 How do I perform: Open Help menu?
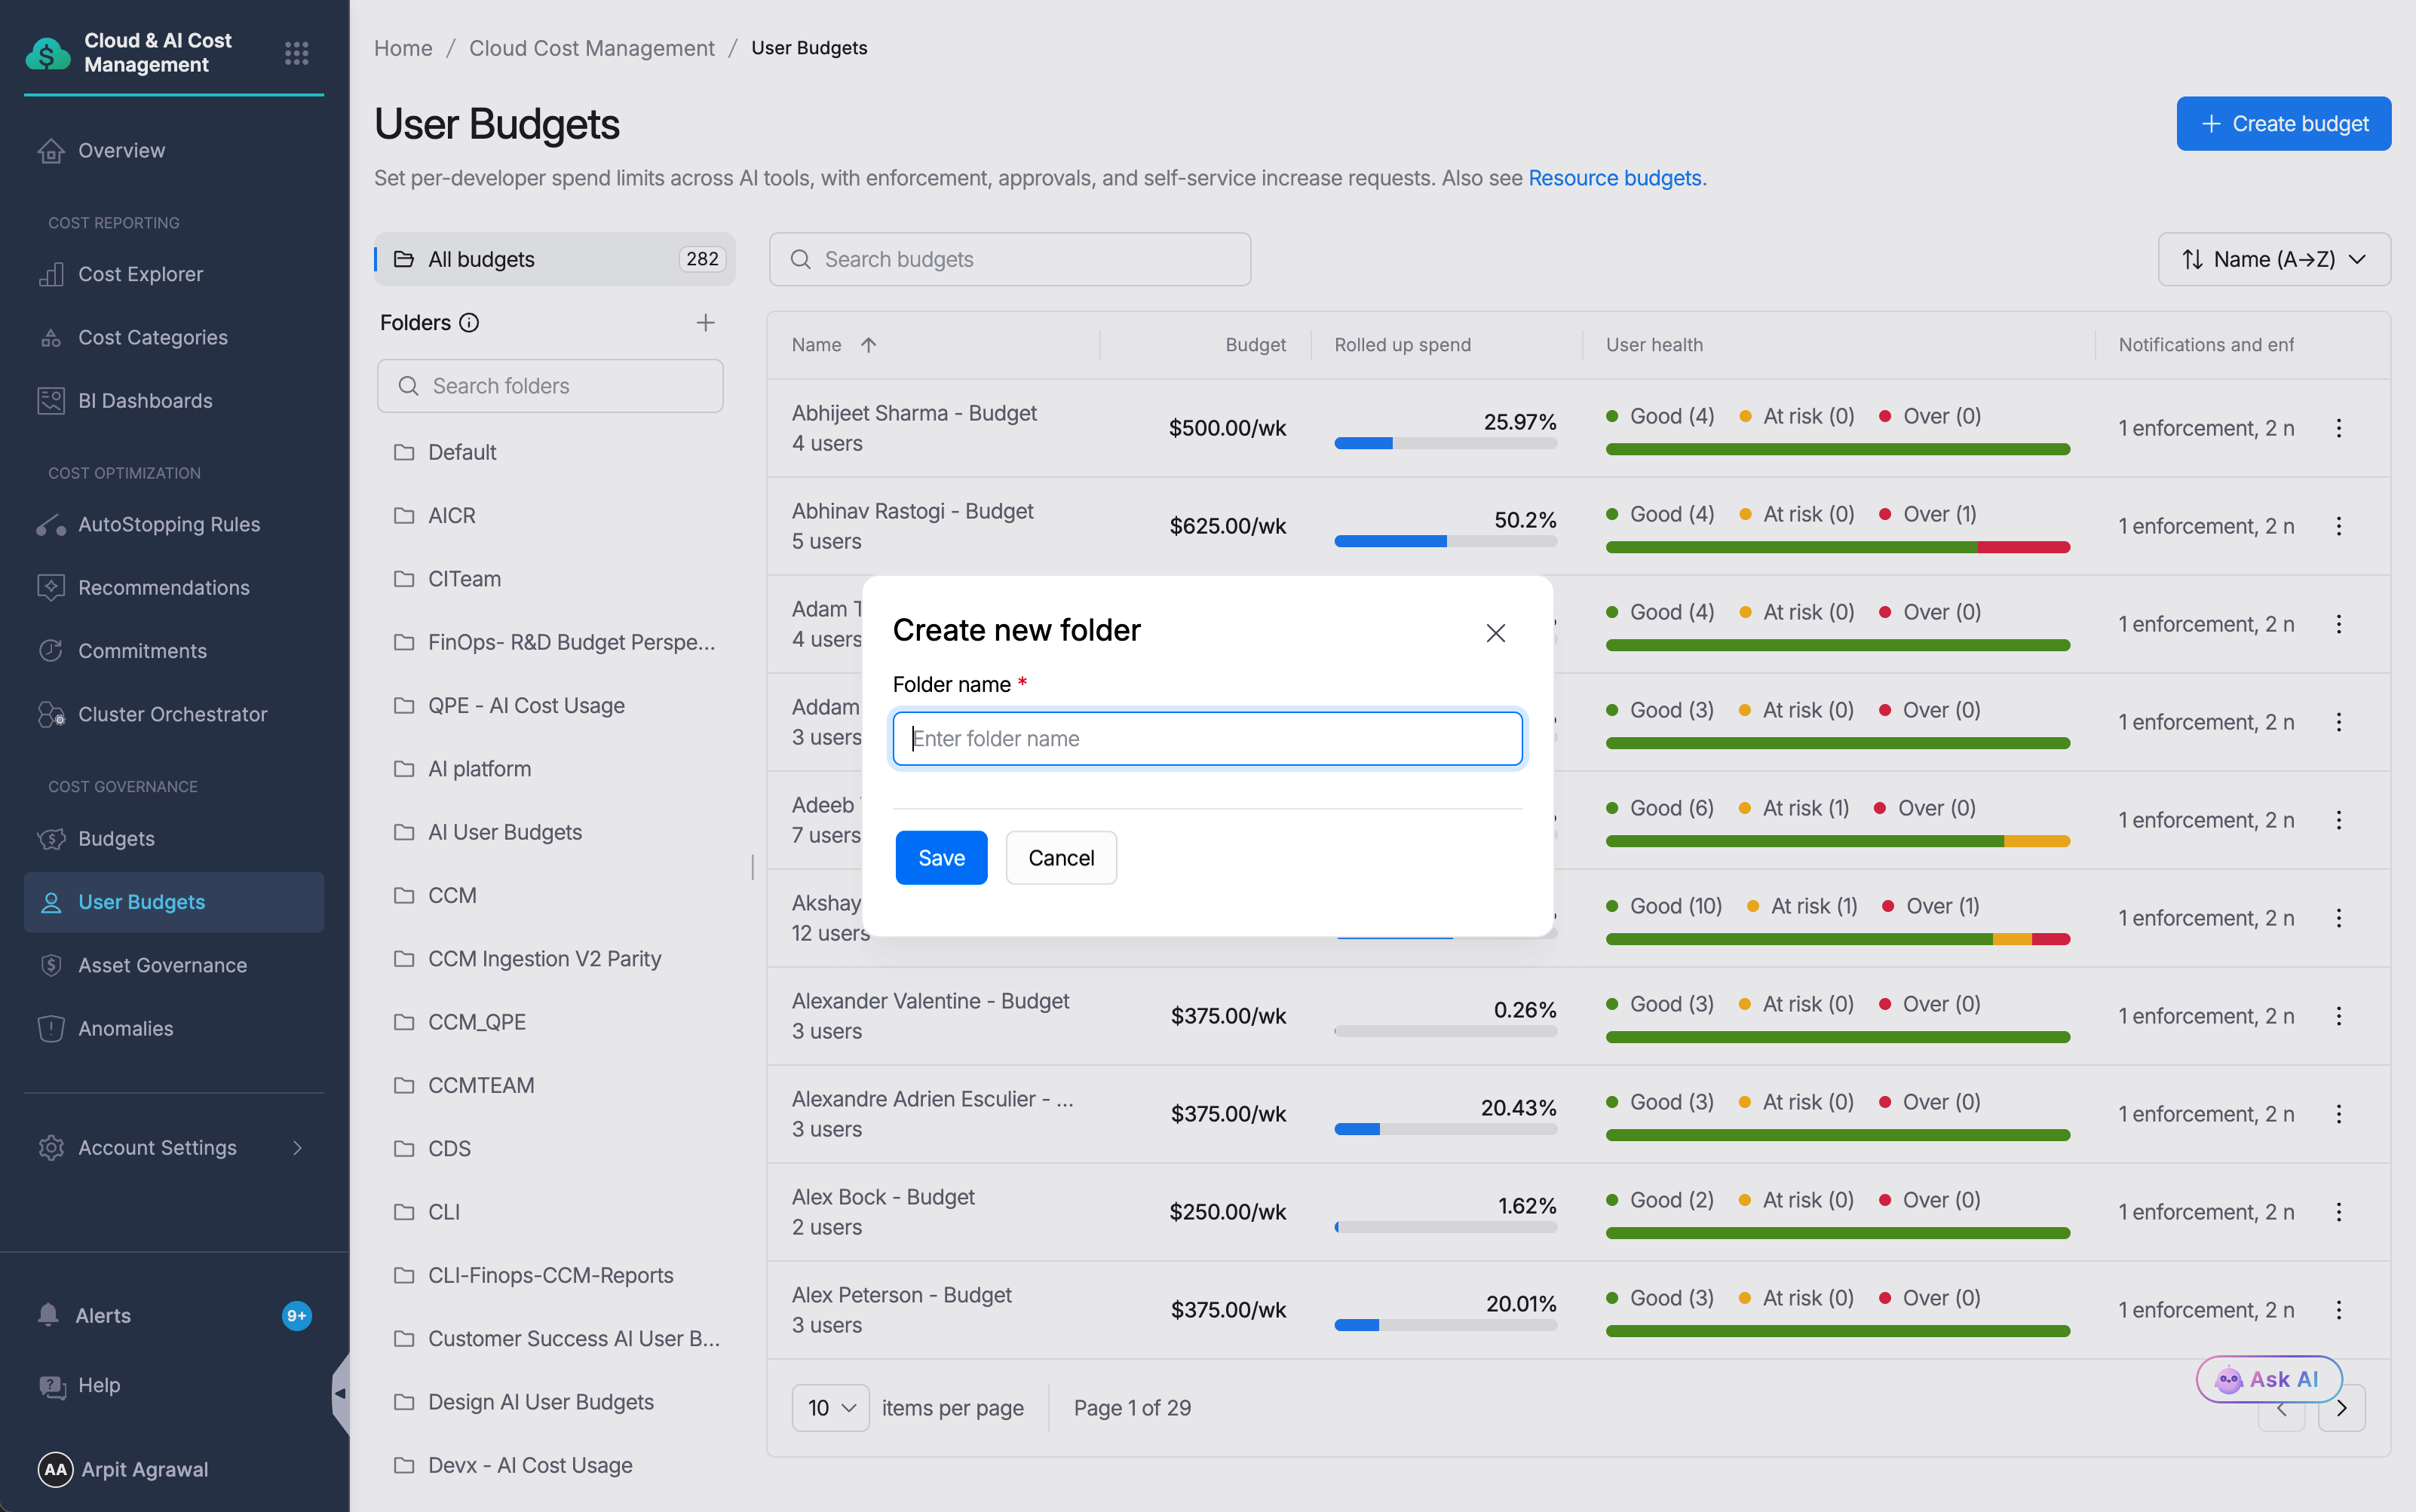coord(98,1385)
